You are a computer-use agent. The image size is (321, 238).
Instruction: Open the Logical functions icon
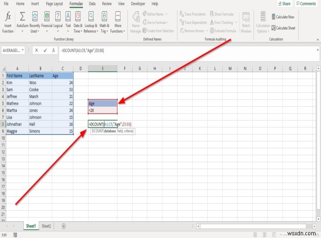point(58,16)
